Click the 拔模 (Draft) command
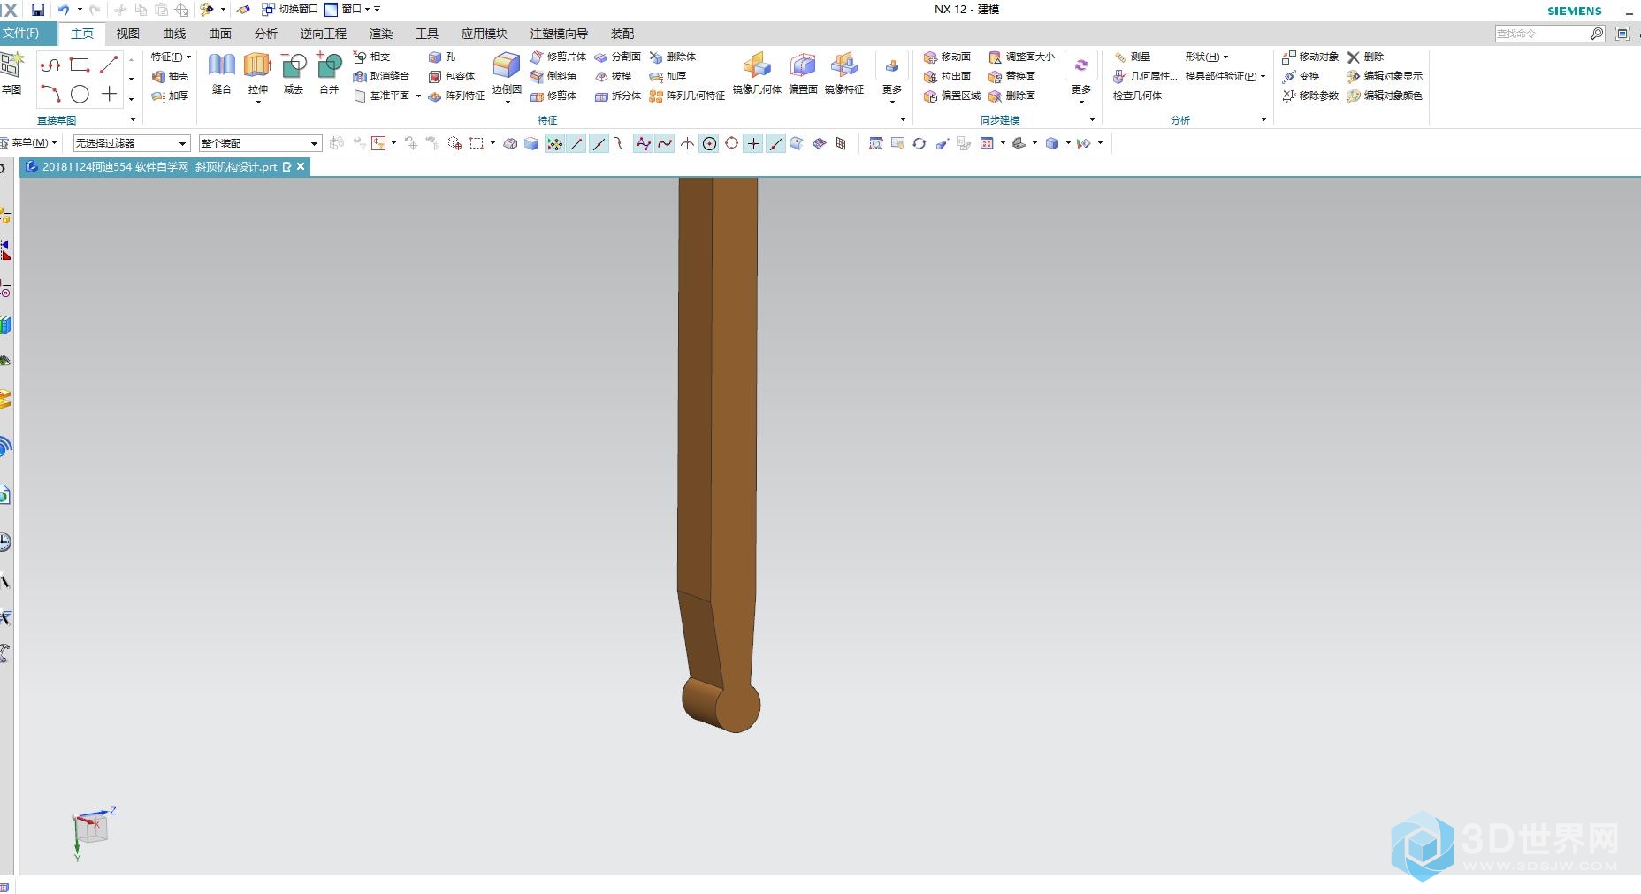Viewport: 1641px width, 894px height. pyautogui.click(x=614, y=76)
